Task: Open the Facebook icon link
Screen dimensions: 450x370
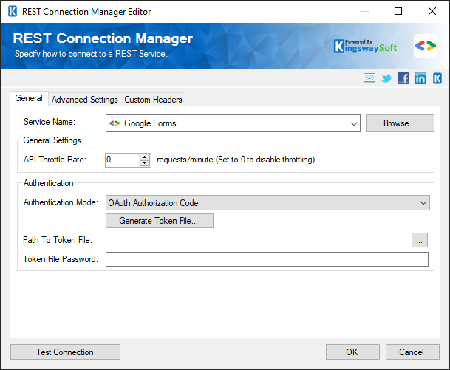Action: coord(403,78)
